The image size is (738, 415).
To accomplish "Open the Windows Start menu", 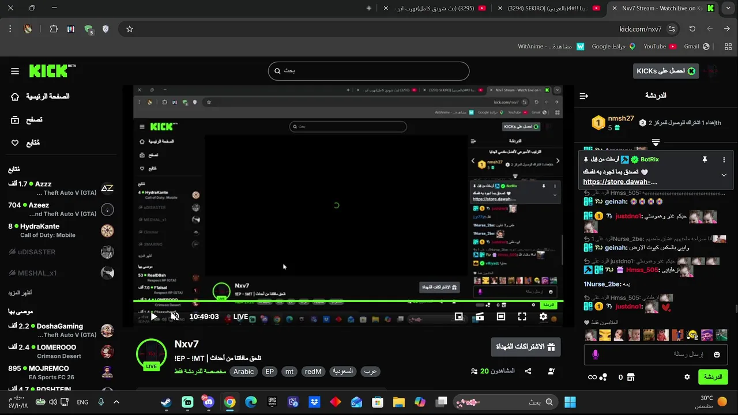I will (x=570, y=402).
